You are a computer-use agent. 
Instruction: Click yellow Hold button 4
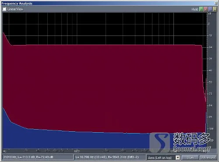coord(215,9)
